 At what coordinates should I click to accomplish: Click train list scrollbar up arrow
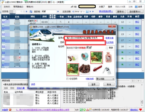coord(143,20)
